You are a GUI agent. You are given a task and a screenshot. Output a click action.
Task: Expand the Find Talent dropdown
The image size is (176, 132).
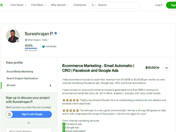point(18,5)
